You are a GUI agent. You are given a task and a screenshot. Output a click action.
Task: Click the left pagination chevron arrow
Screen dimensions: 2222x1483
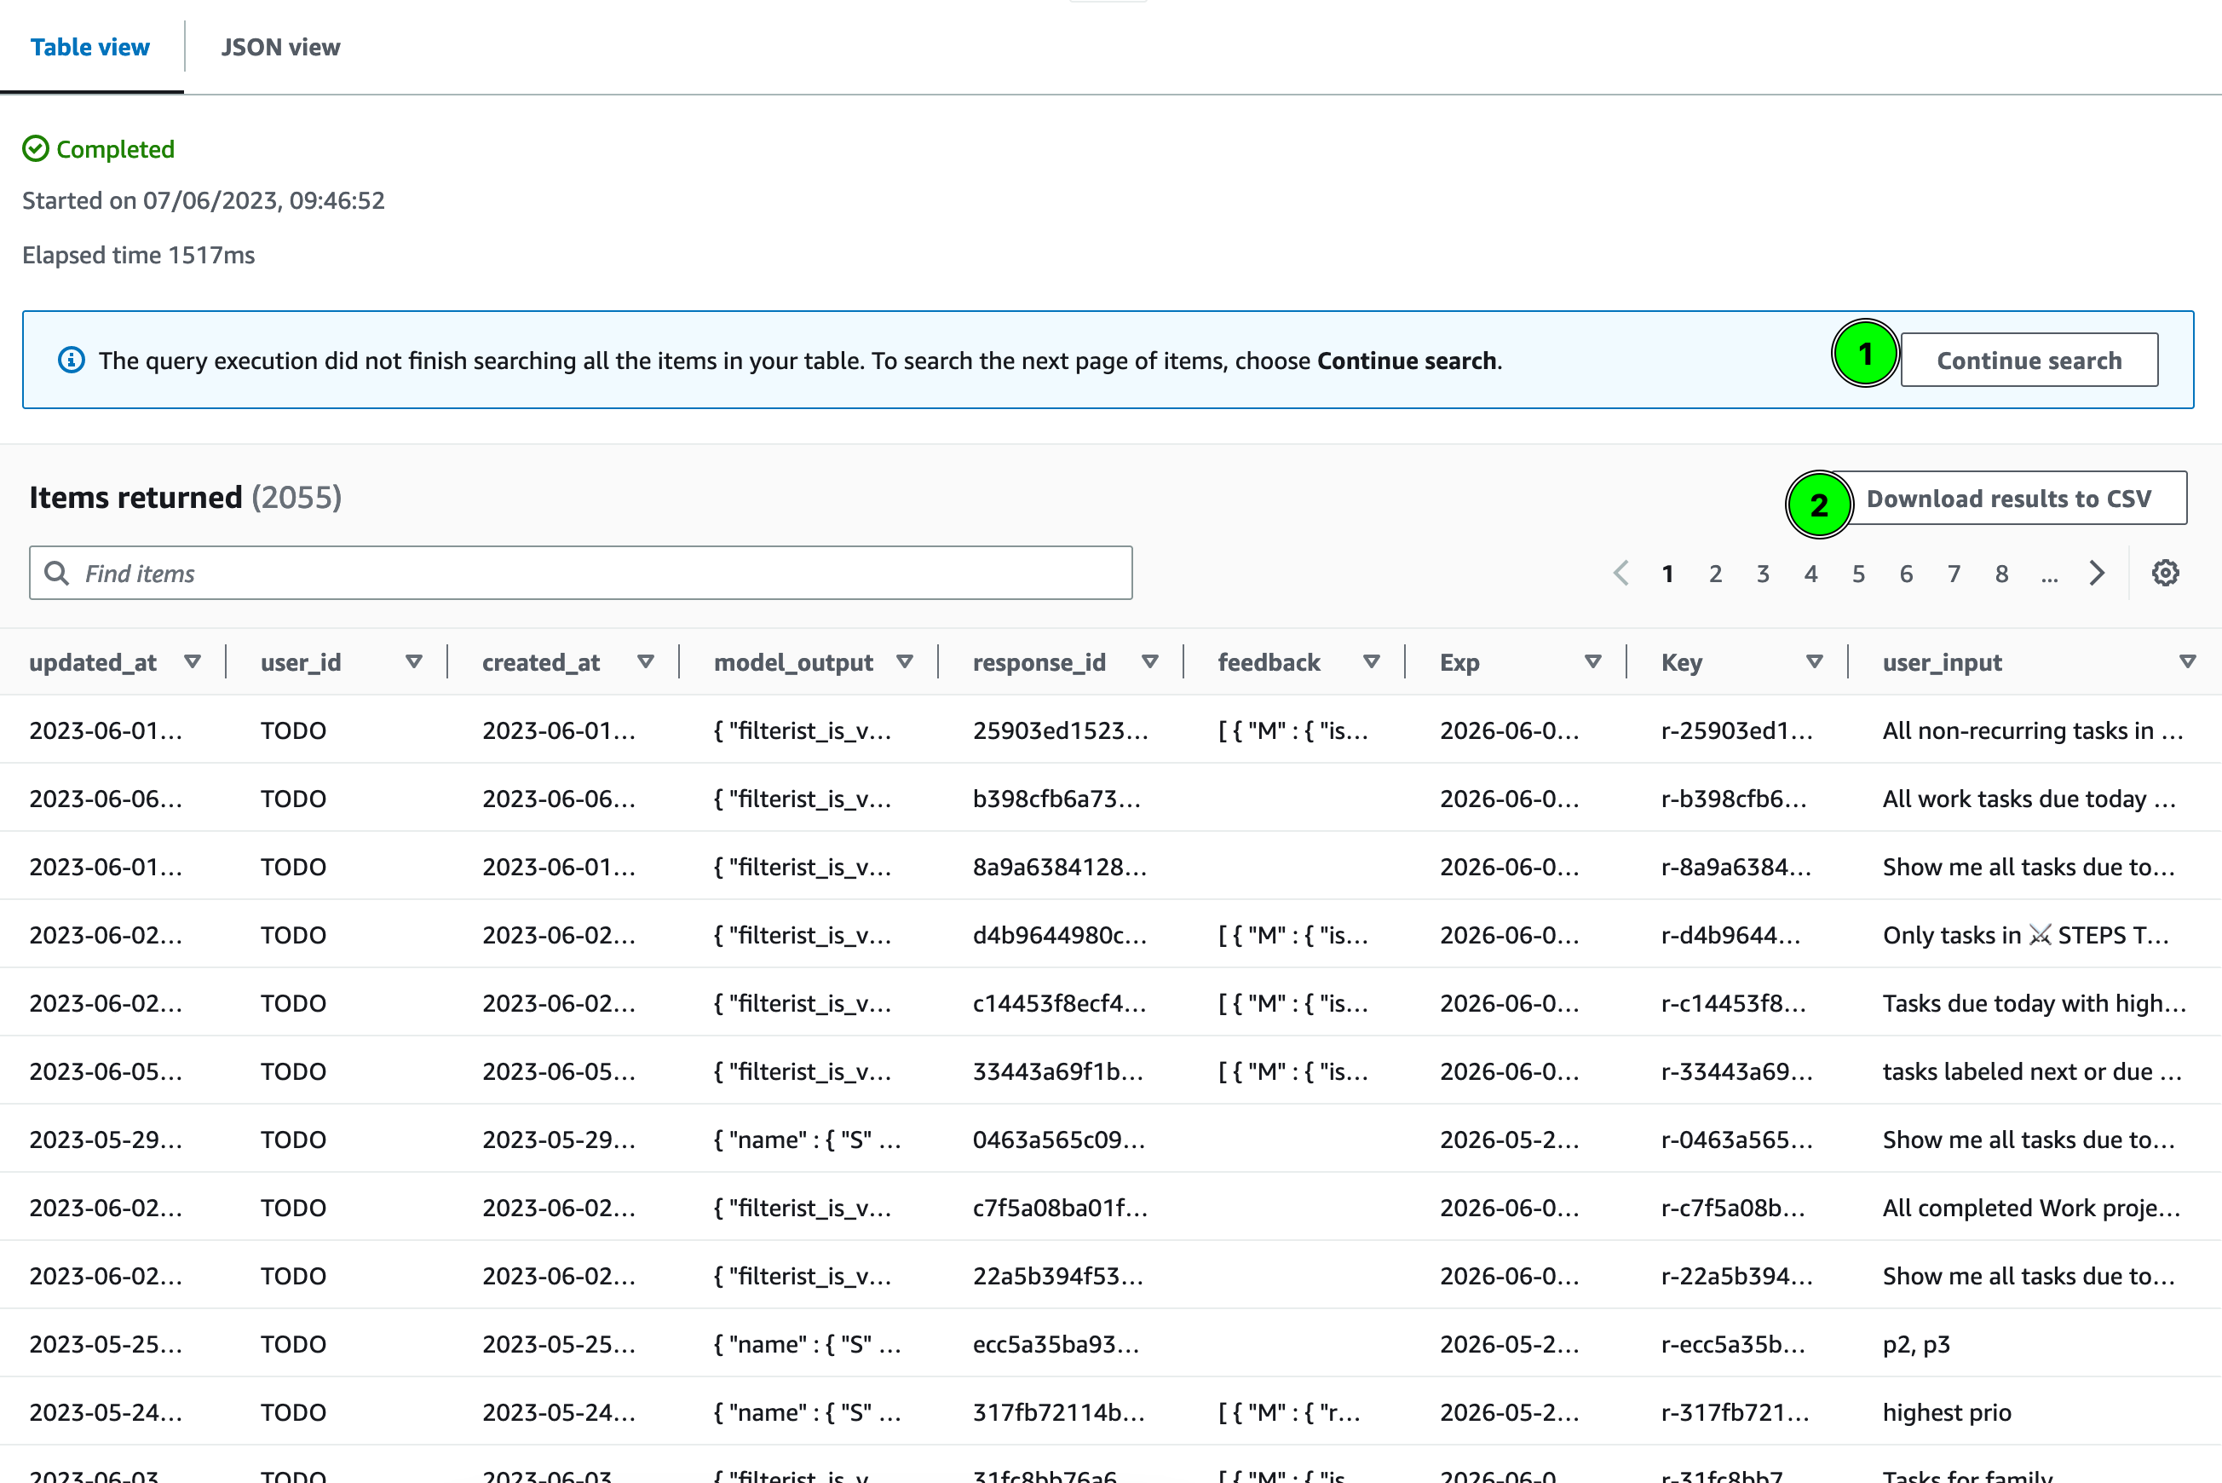(x=1620, y=572)
